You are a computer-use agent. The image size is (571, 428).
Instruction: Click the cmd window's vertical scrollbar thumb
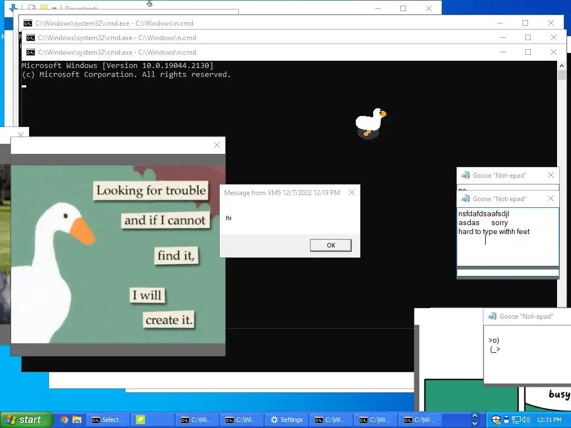tap(561, 75)
